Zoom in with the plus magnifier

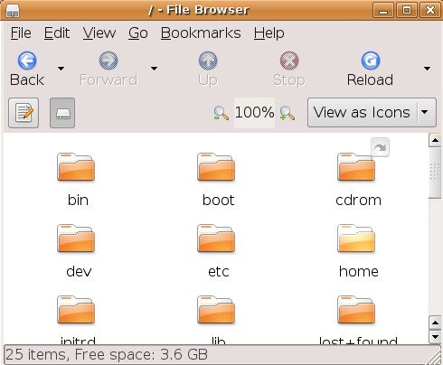(287, 113)
